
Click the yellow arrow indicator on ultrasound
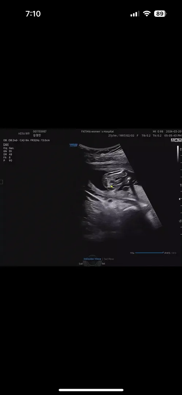tap(111, 187)
